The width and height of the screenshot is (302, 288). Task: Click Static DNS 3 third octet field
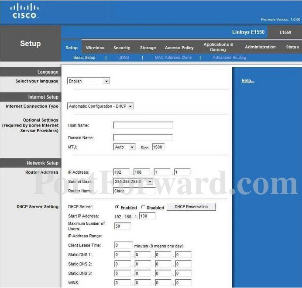pyautogui.click(x=163, y=273)
